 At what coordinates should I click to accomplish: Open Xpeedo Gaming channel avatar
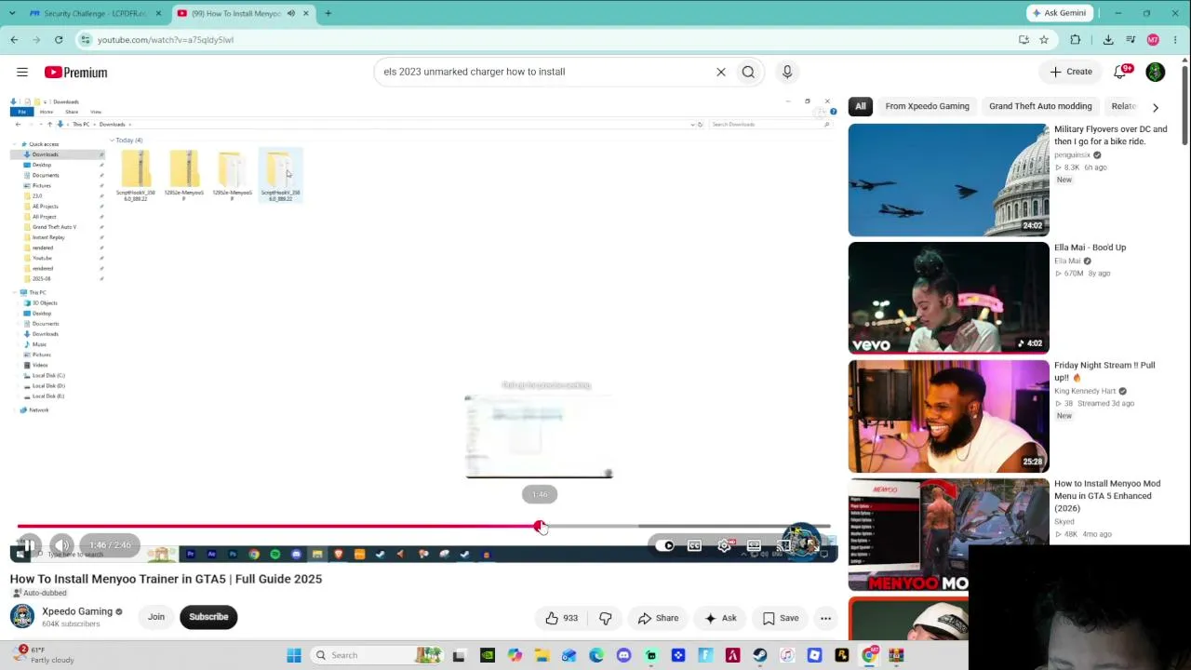pyautogui.click(x=21, y=616)
